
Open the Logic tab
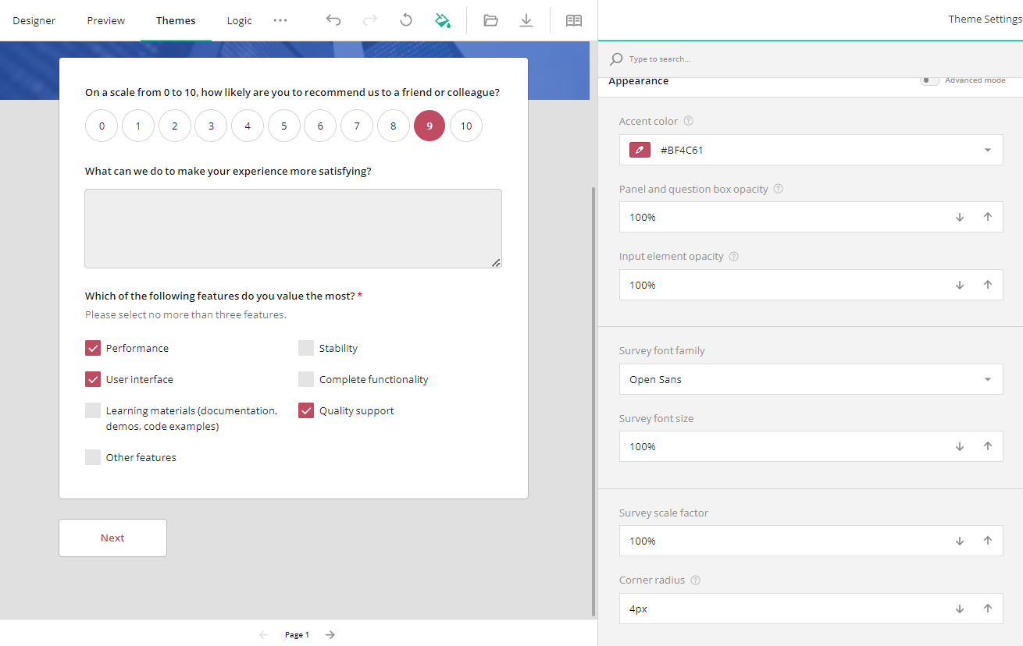[x=239, y=20]
